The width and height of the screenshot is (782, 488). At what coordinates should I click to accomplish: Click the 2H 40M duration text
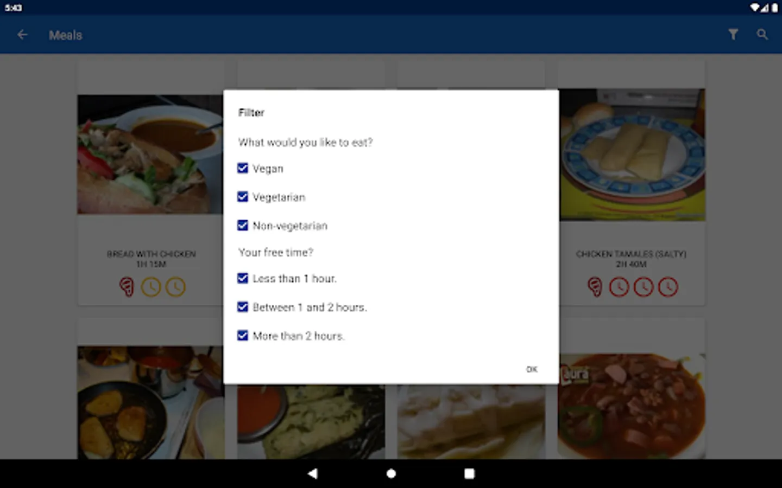point(631,264)
